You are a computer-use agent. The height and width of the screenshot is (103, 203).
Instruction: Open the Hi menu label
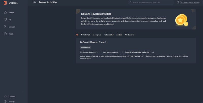10,20
